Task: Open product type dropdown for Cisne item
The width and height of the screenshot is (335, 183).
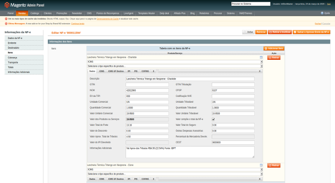Action: pos(175,174)
